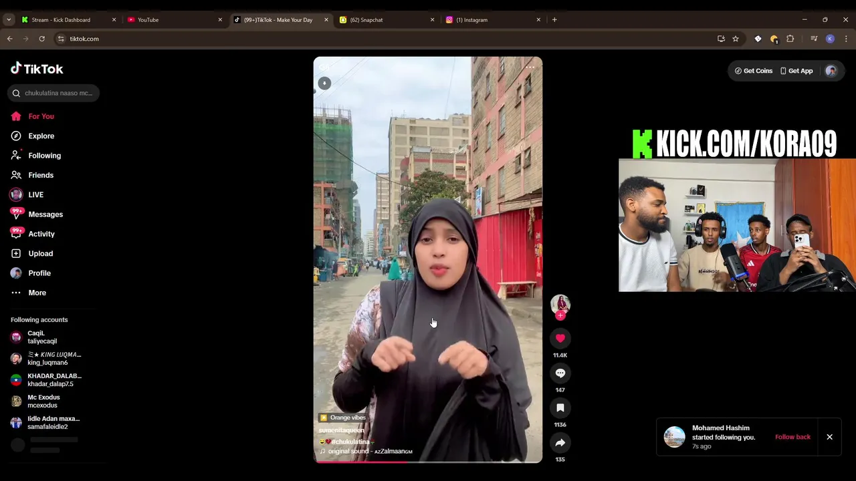
Task: Open Activity notifications in sidebar
Action: pyautogui.click(x=32, y=234)
